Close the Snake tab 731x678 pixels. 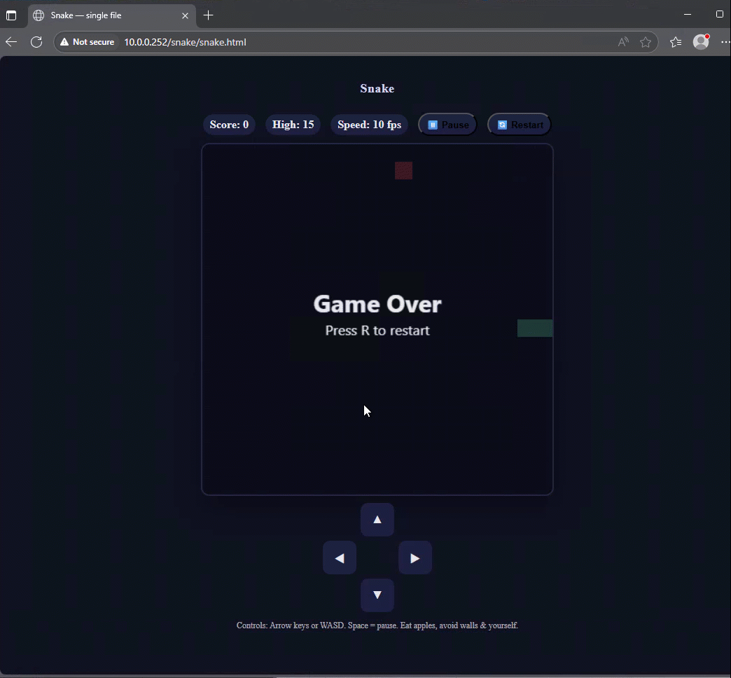(185, 15)
